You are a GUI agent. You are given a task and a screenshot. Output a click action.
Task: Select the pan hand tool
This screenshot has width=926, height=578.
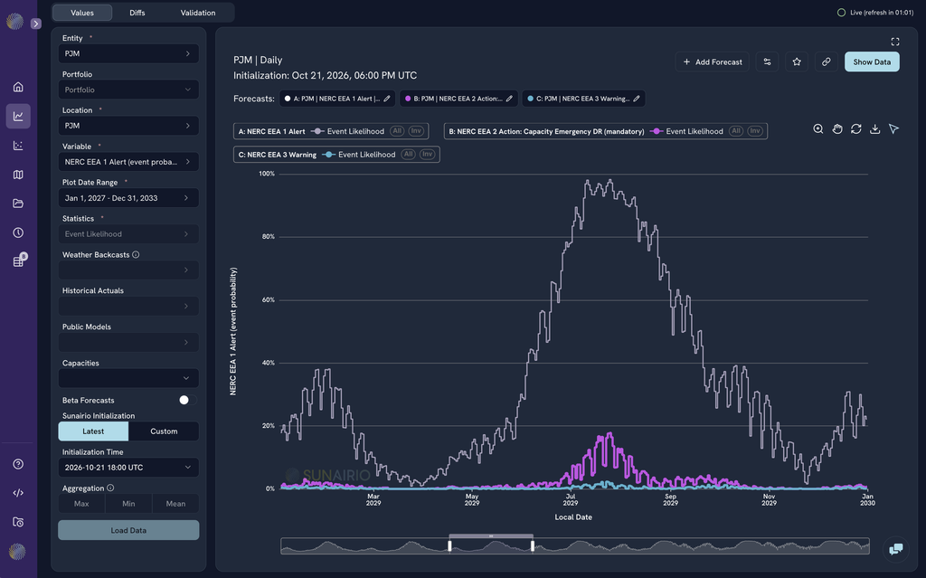[836, 128]
